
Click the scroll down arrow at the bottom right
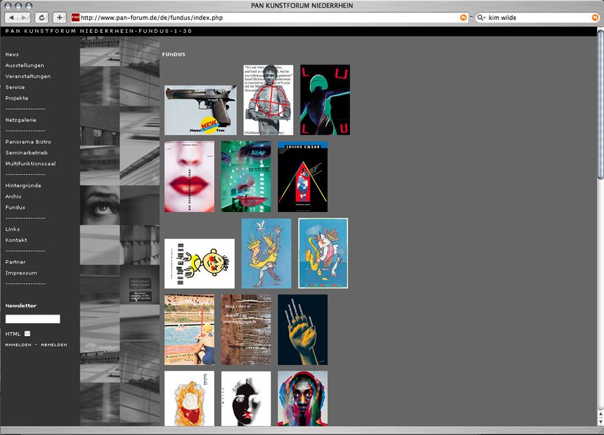click(x=600, y=421)
